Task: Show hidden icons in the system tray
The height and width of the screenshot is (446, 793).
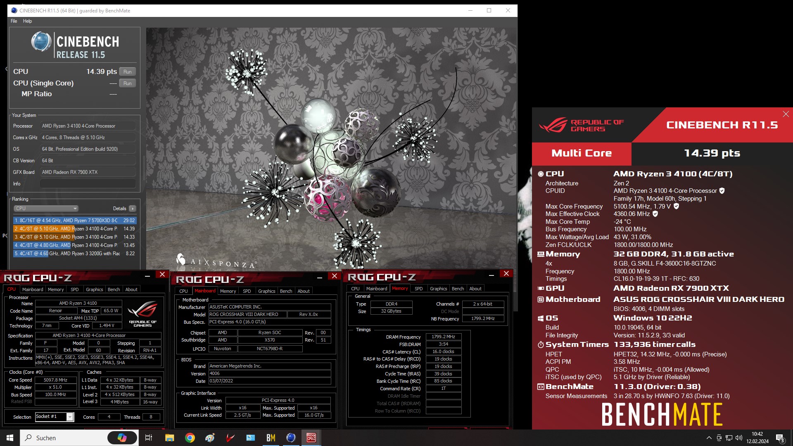Action: 709,438
